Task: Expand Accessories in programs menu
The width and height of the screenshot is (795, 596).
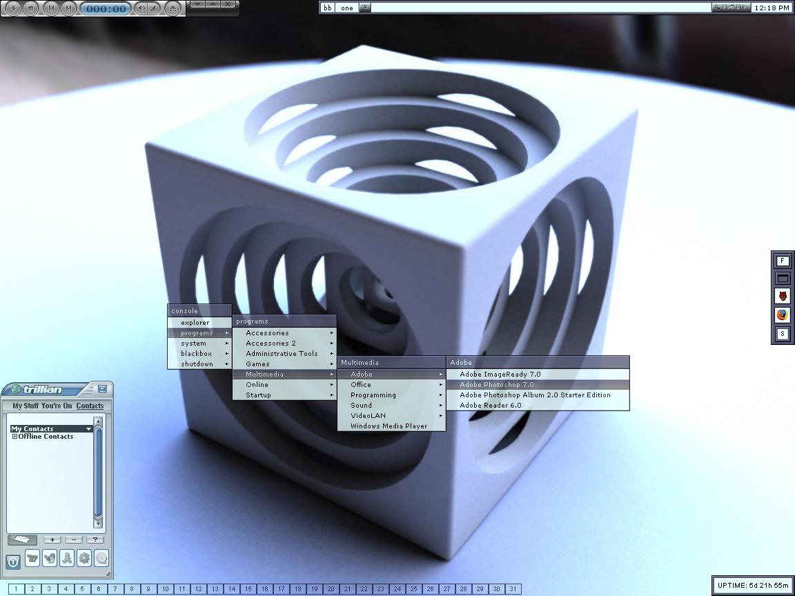Action: pos(284,333)
